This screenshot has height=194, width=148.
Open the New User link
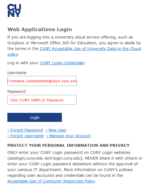[x=56, y=130]
